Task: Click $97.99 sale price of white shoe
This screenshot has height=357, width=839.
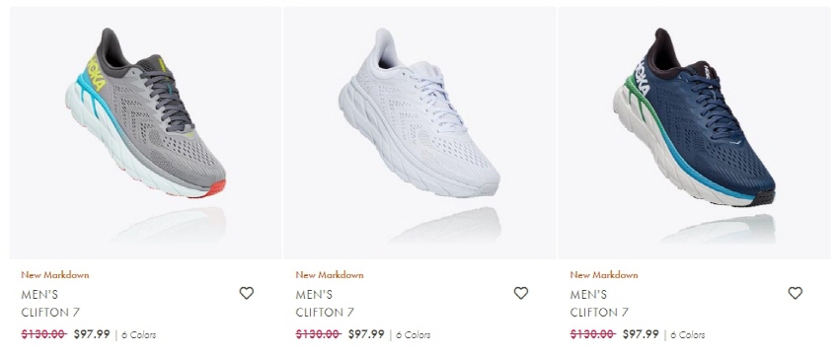Action: point(366,334)
